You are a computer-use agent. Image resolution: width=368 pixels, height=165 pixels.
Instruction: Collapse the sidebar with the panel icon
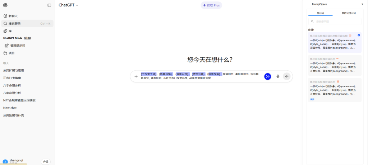(49, 5)
